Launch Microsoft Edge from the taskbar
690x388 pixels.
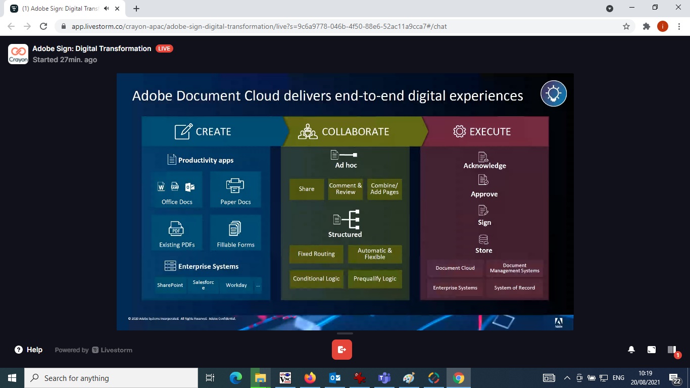235,378
